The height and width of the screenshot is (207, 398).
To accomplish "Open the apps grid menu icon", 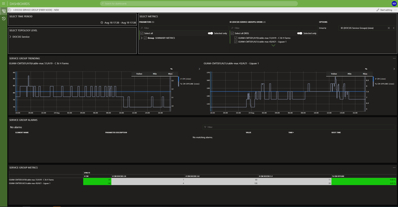I will [x=3, y=3].
